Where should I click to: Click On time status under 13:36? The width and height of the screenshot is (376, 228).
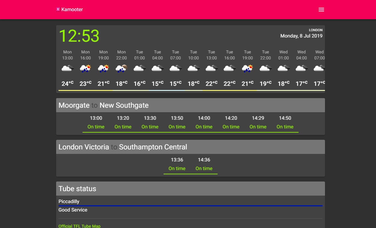[177, 169]
